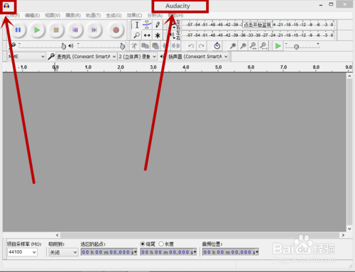Open the Edit (E) menu

click(x=33, y=16)
